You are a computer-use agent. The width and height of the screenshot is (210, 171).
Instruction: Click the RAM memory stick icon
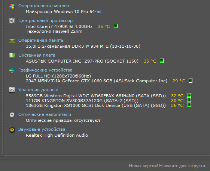12,41
